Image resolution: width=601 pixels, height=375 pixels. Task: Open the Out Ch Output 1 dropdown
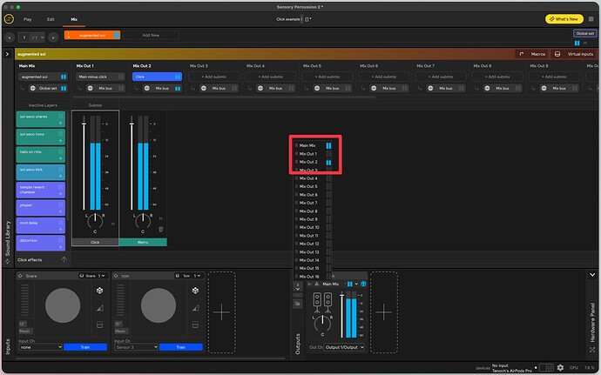(344, 347)
